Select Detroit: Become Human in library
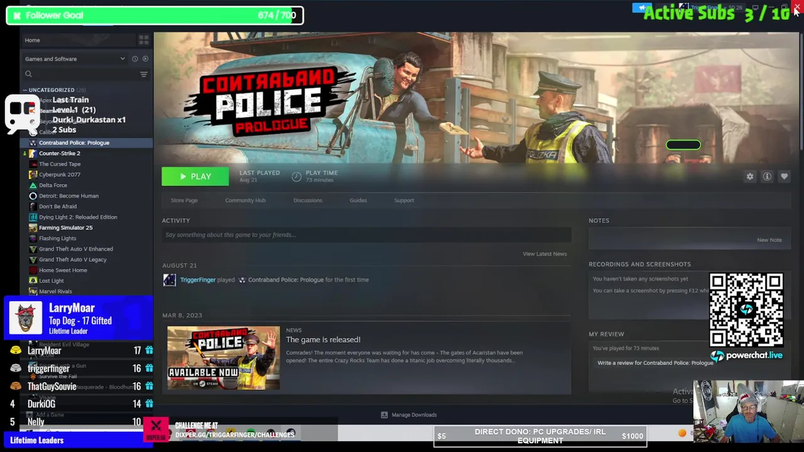804x452 pixels. [x=68, y=196]
